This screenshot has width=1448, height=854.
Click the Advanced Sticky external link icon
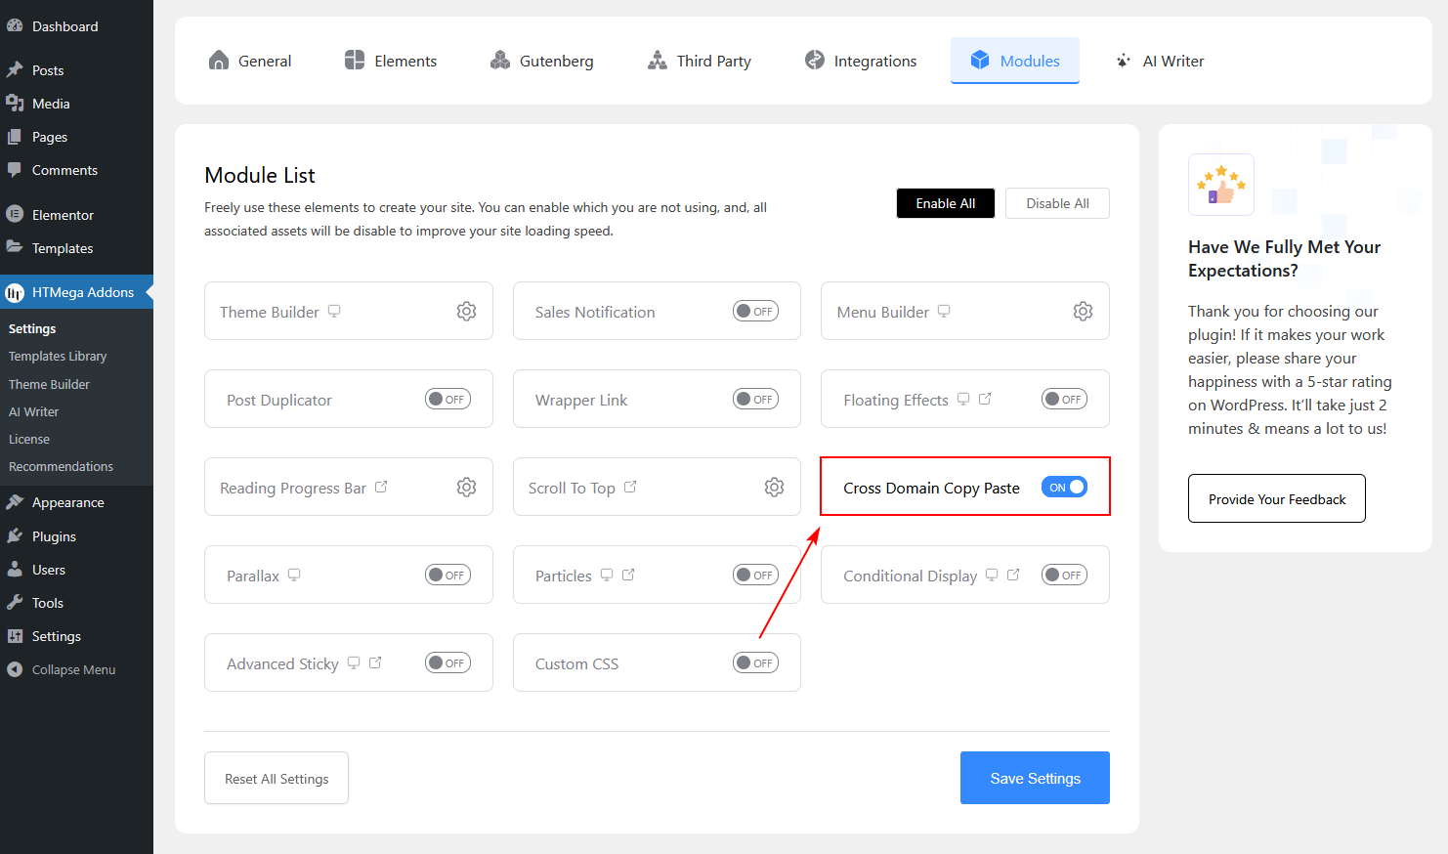[x=374, y=662]
